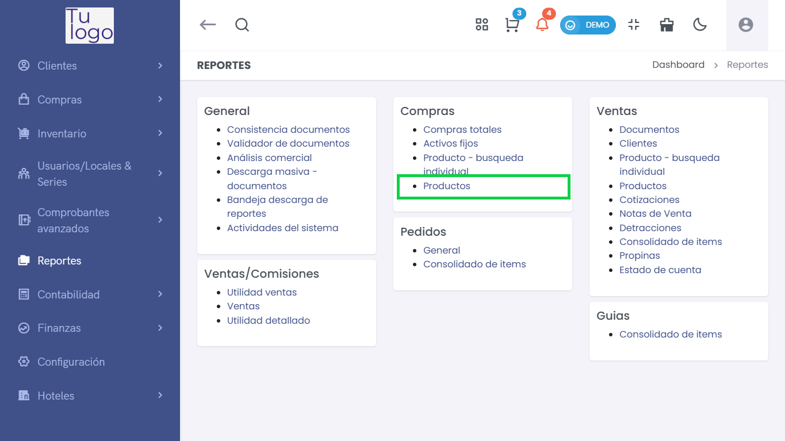785x441 pixels.
Task: Open Bandeja descarga de reportes
Action: tap(277, 206)
